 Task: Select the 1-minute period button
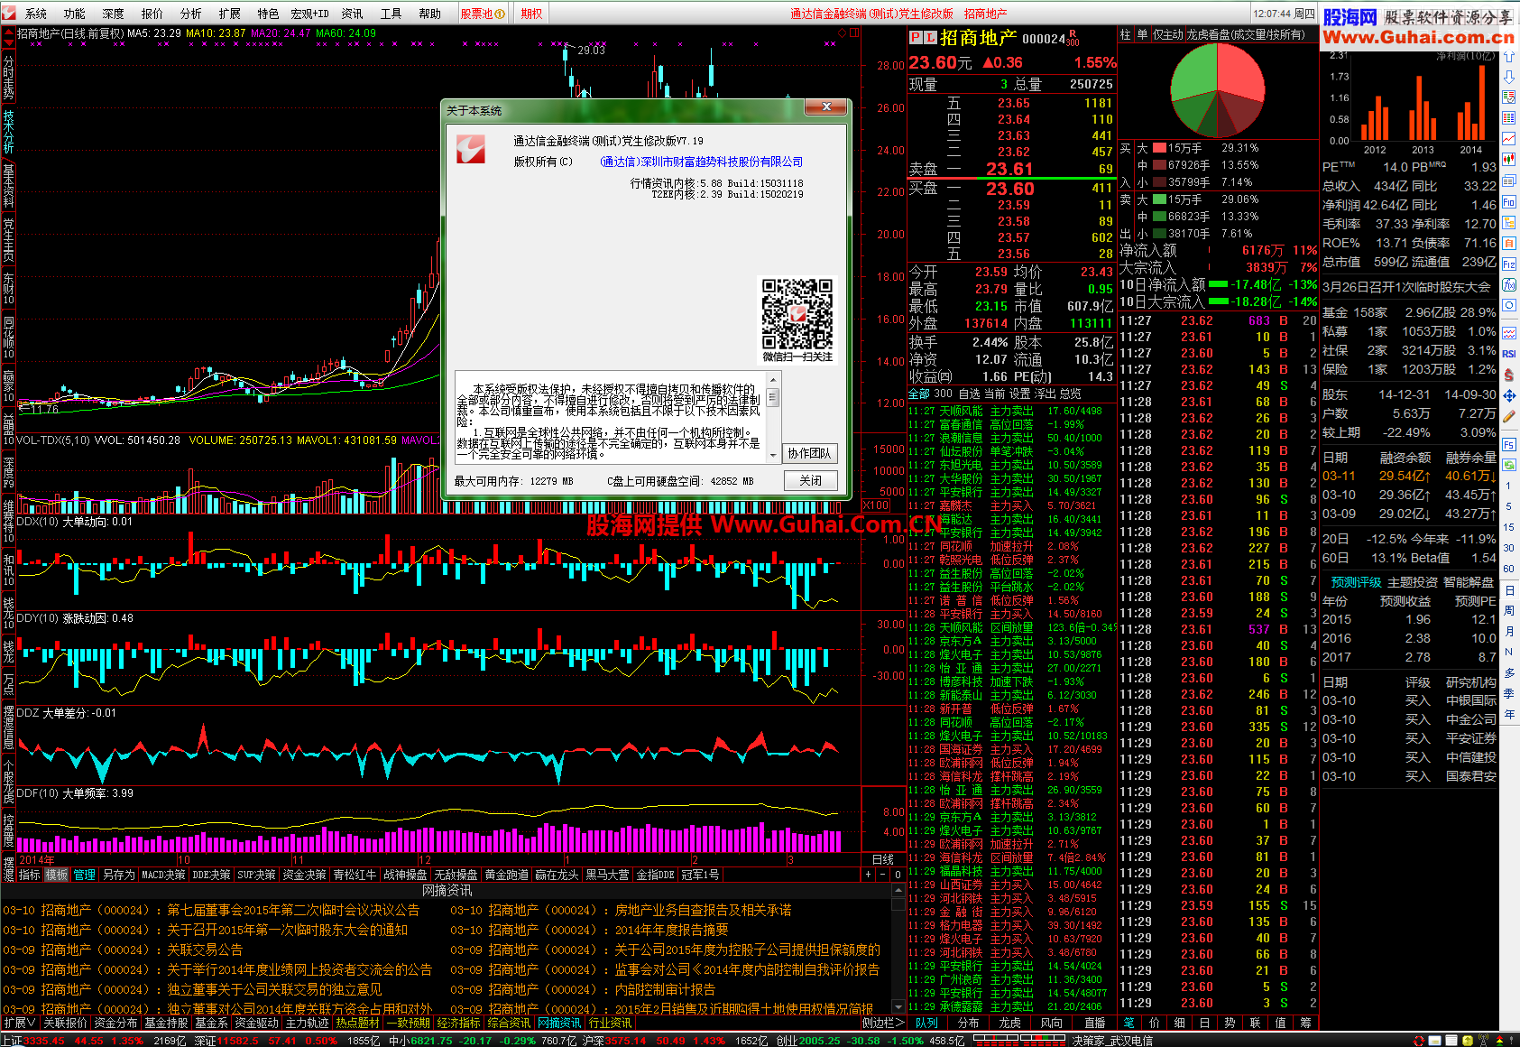point(1508,486)
